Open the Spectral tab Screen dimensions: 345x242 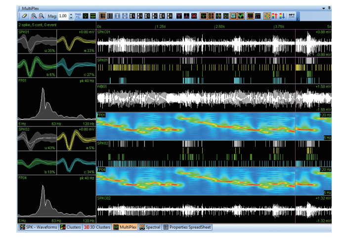(x=150, y=227)
